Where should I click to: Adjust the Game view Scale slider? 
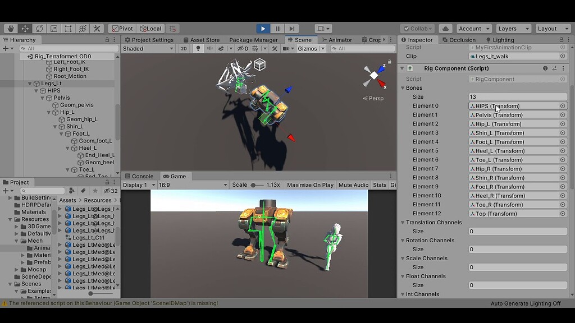255,185
